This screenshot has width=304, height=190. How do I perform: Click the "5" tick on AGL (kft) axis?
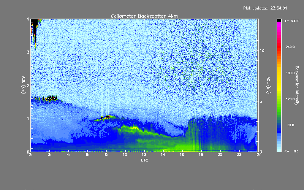pyautogui.click(x=261, y=101)
